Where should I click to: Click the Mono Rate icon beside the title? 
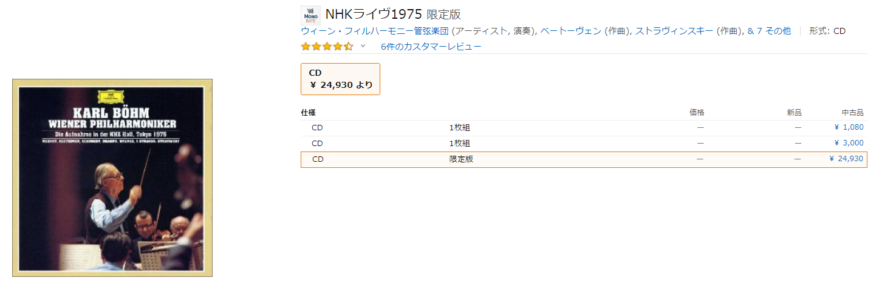click(310, 15)
